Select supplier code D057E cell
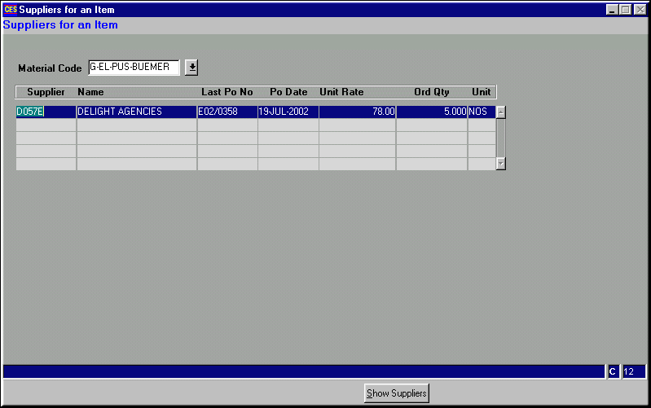Image resolution: width=651 pixels, height=408 pixels. 46,112
